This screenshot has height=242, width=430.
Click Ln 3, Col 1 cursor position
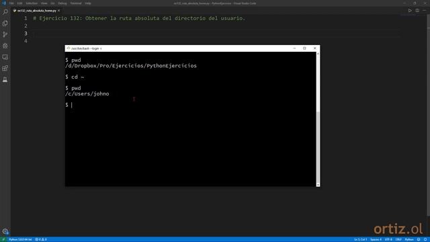(x=360, y=239)
